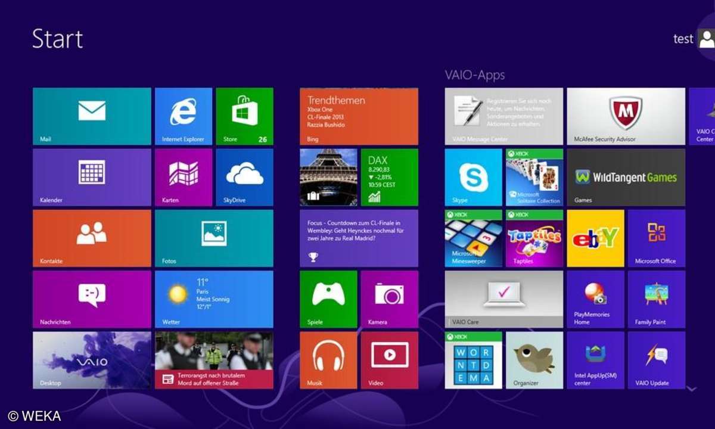Image resolution: width=715 pixels, height=429 pixels.
Task: Open the Wordament letter-grid tile
Action: click(x=474, y=360)
